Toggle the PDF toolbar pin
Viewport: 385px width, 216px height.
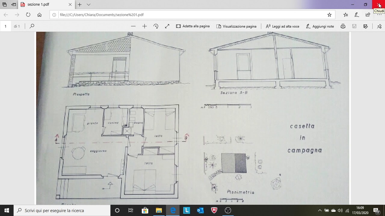point(379,26)
